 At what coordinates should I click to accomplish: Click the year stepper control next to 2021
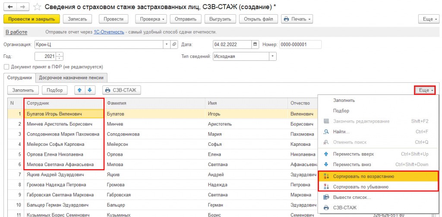[60, 57]
